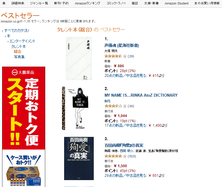Open the 声優魂 book cover thumbnail
Viewport: 222px width, 187px height.
click(79, 59)
